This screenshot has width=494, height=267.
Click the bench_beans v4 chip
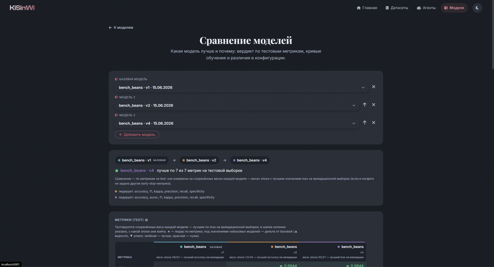250,160
